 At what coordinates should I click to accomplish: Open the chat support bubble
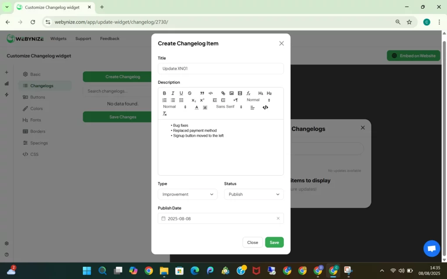pos(431,248)
